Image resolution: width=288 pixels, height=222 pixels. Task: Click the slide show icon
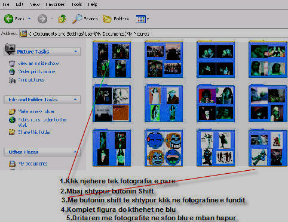pyautogui.click(x=12, y=64)
